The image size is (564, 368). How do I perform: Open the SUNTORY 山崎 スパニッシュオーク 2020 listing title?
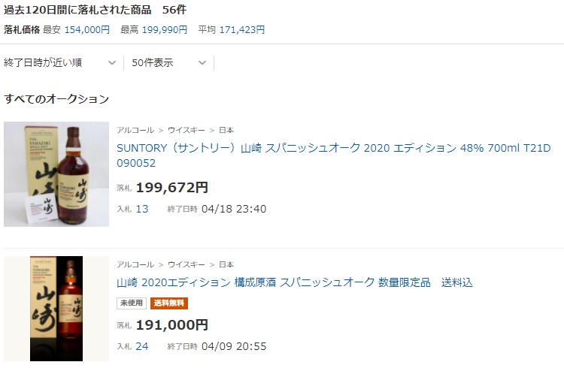point(333,155)
